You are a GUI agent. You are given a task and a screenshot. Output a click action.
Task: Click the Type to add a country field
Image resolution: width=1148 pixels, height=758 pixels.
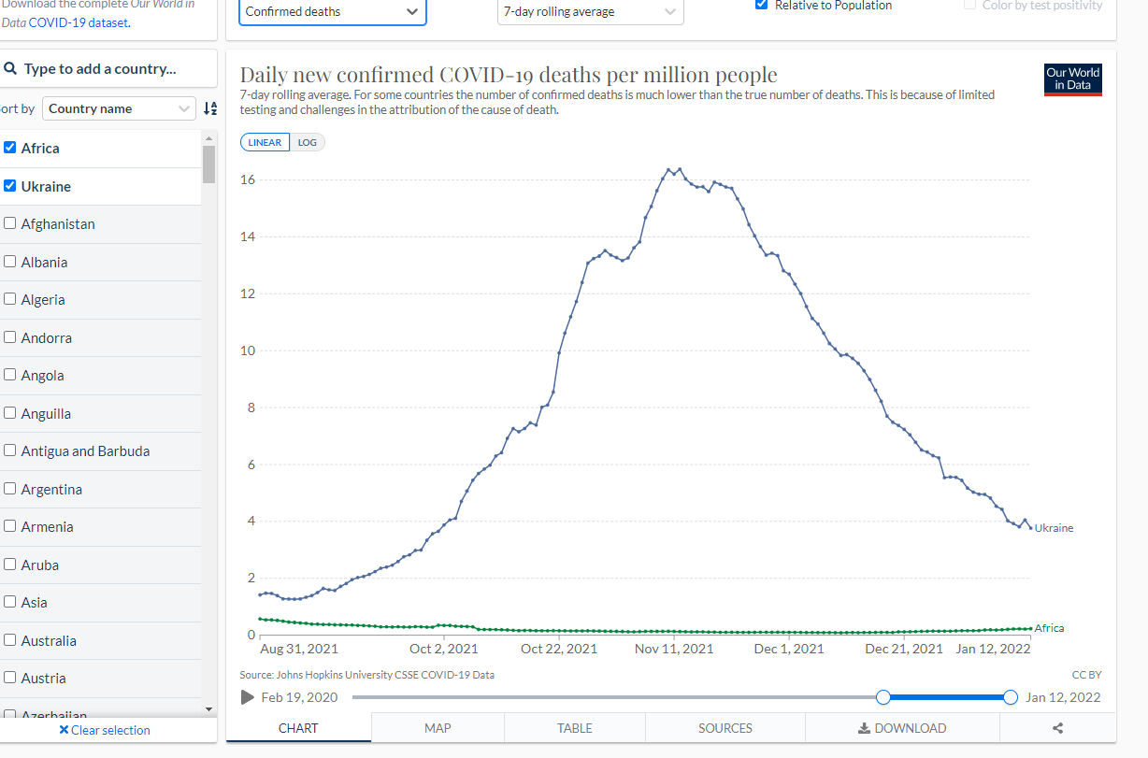109,68
